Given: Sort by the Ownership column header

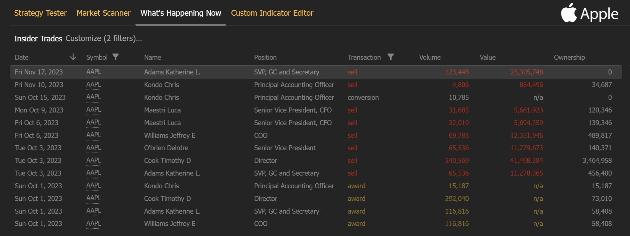Looking at the screenshot, I should tap(569, 57).
